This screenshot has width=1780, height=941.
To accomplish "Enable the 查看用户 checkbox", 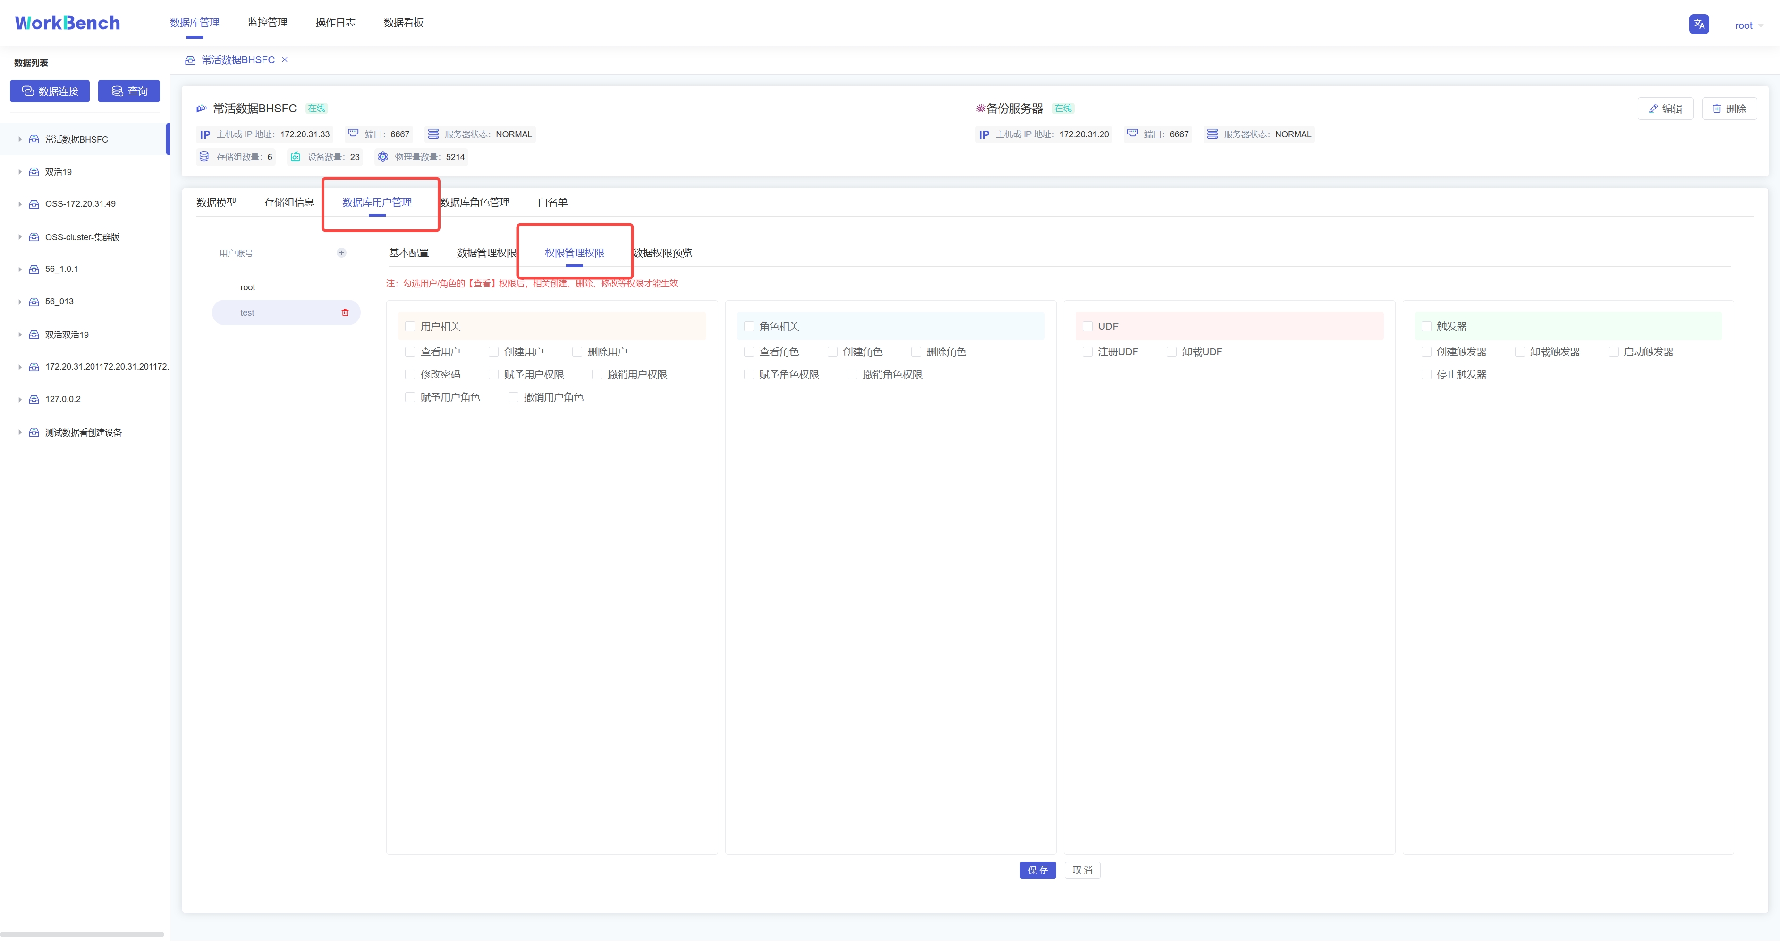I will pyautogui.click(x=410, y=352).
